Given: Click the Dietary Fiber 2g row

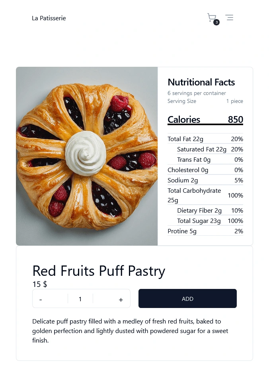Looking at the screenshot, I should tap(210, 211).
